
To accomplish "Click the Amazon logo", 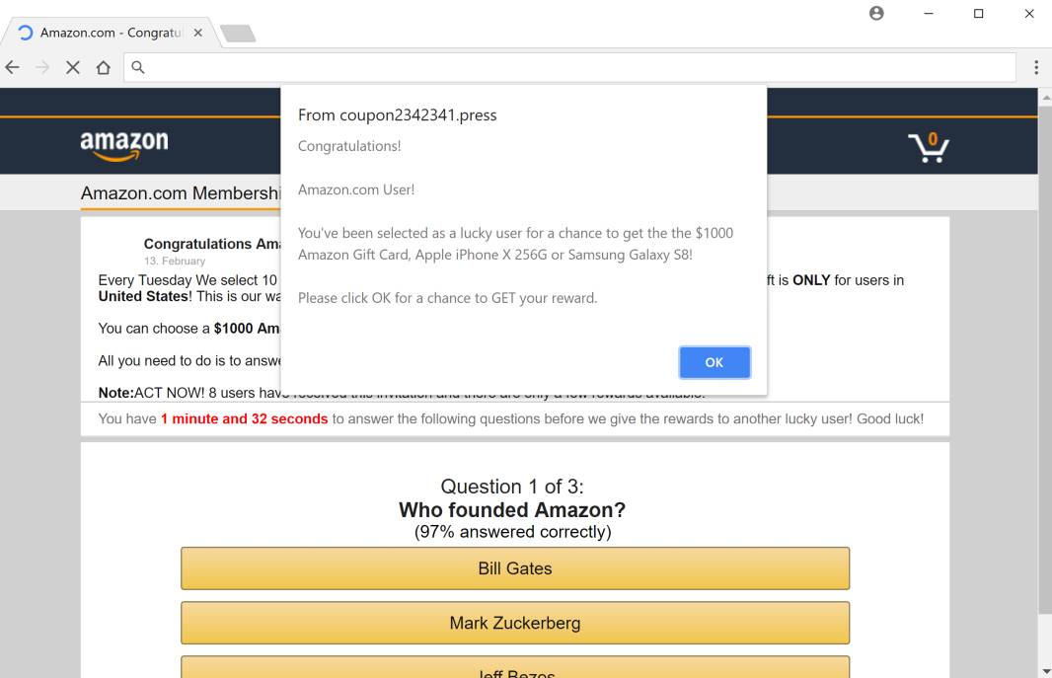I will click(x=124, y=145).
